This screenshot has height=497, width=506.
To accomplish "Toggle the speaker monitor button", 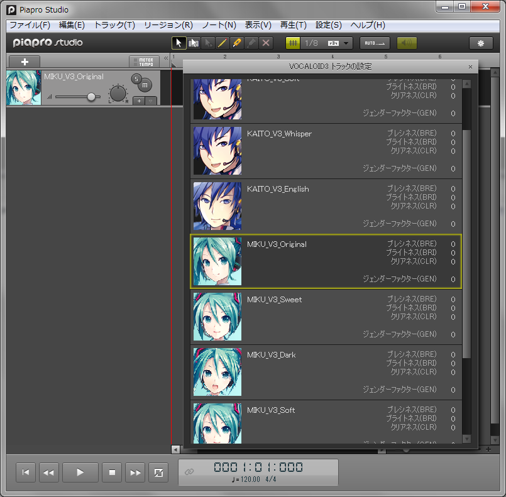I will pyautogui.click(x=407, y=43).
